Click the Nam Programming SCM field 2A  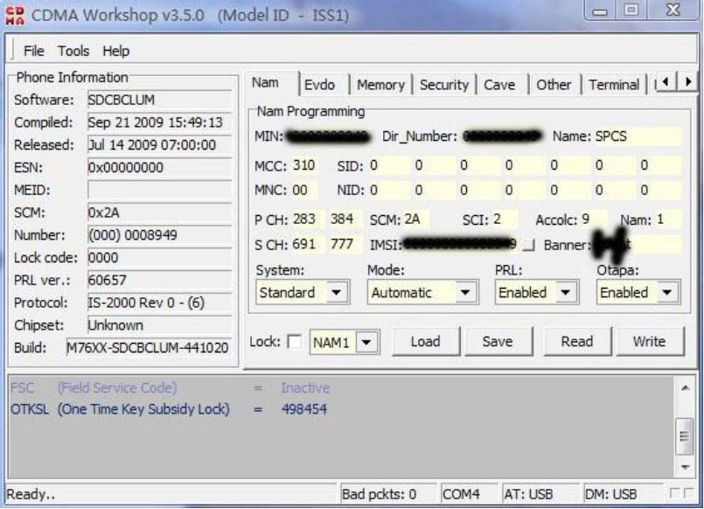pos(415,220)
